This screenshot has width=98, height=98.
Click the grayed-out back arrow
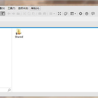(9, 14)
